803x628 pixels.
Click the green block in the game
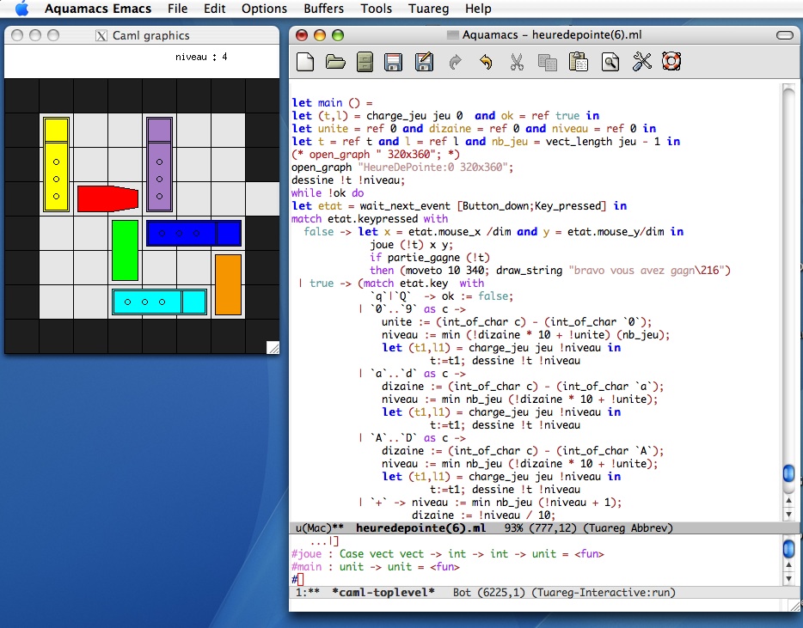[x=125, y=250]
